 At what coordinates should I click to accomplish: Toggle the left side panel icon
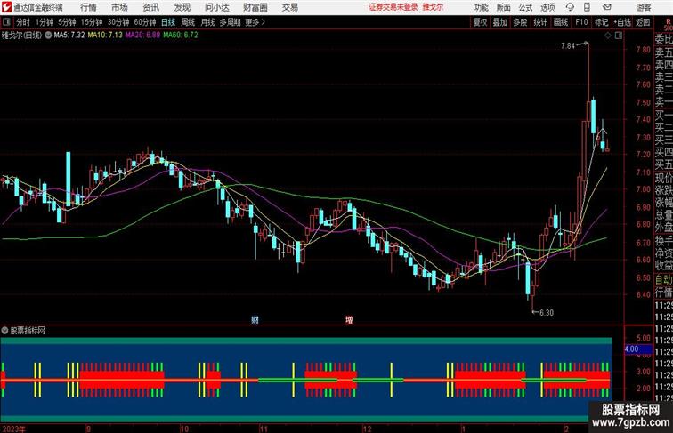(6, 22)
